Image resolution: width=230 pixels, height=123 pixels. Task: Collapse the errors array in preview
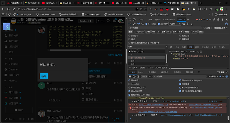click(x=172, y=54)
